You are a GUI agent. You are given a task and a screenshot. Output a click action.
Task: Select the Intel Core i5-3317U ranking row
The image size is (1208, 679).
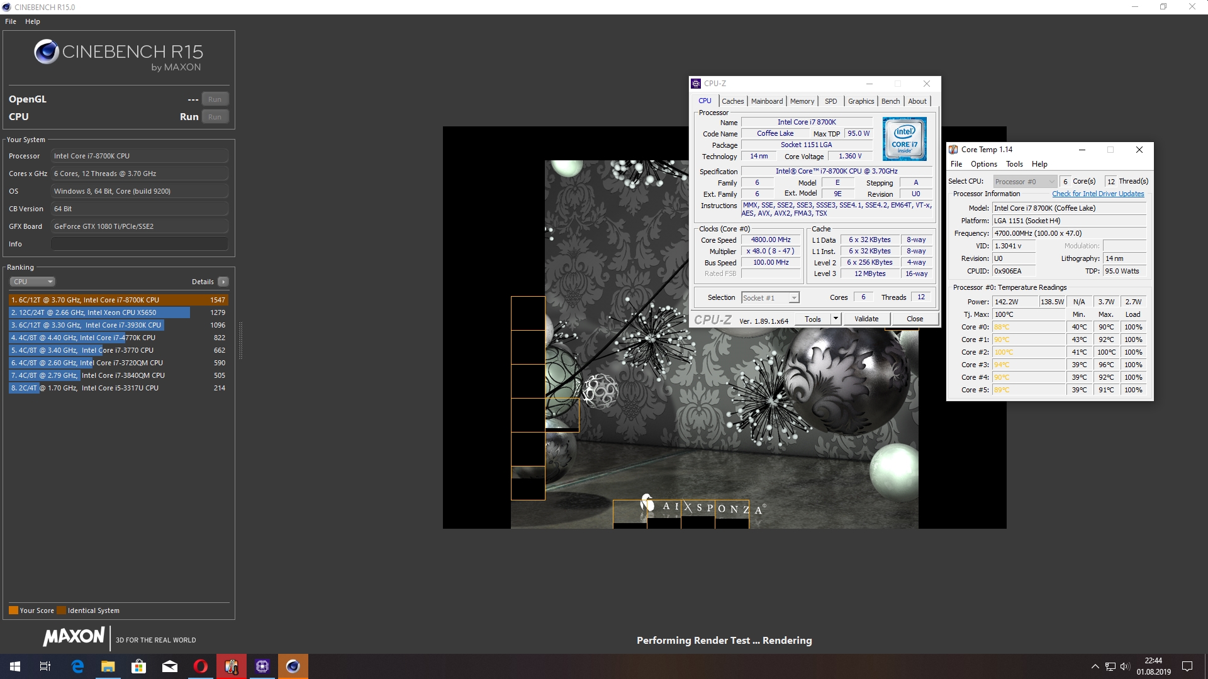click(118, 388)
